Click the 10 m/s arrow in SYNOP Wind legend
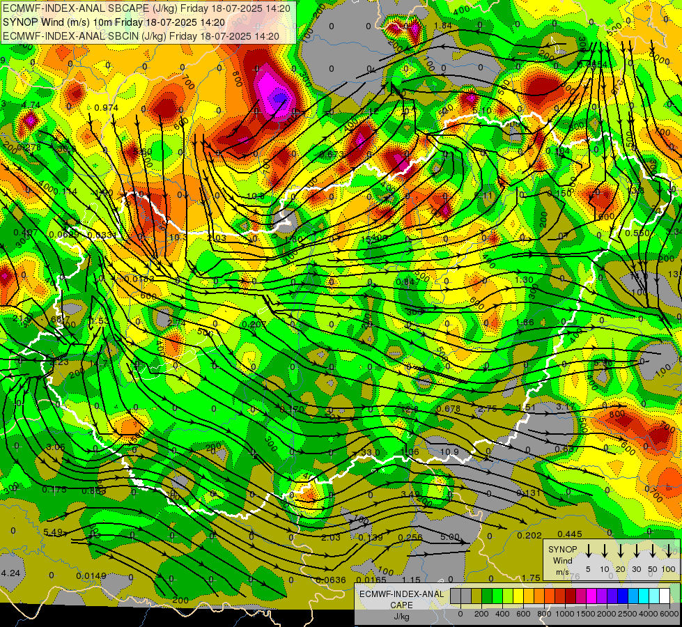 [x=604, y=550]
